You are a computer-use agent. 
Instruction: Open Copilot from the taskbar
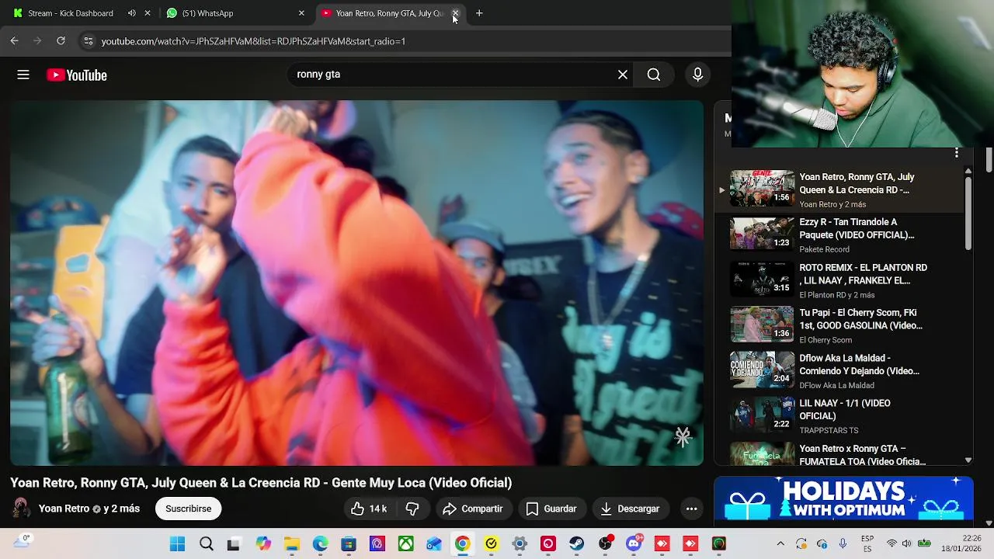coord(263,544)
